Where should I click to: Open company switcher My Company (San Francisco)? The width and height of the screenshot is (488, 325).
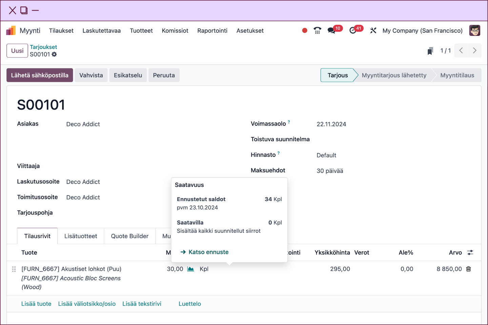(x=422, y=31)
